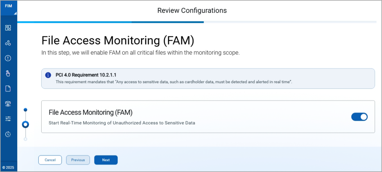382x172 pixels.
Task: Click the blue info icon beside PCI 4.0
Action: pyautogui.click(x=48, y=75)
